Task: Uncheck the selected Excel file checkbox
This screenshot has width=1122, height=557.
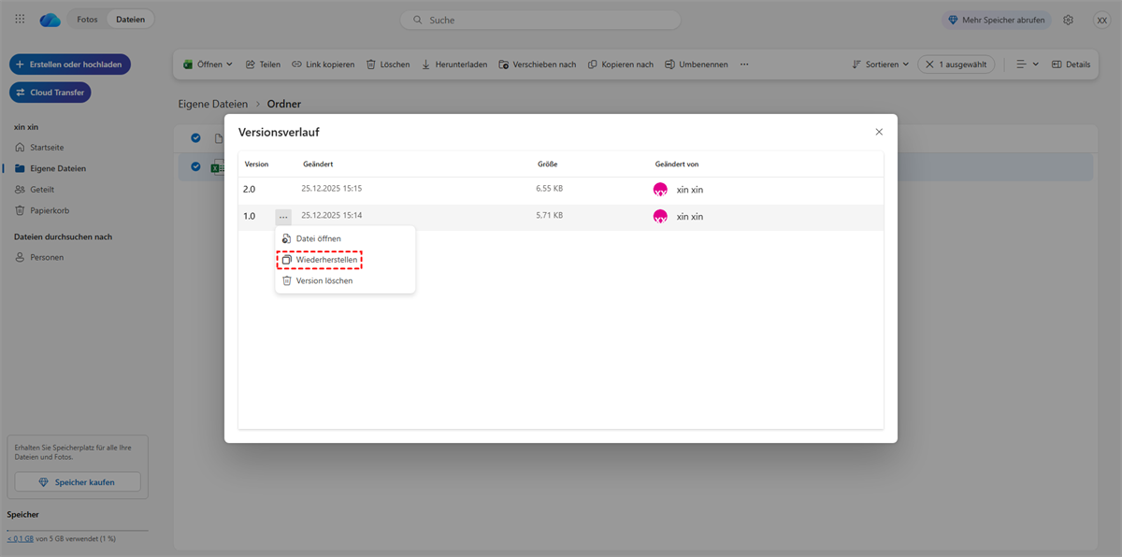Action: [196, 167]
